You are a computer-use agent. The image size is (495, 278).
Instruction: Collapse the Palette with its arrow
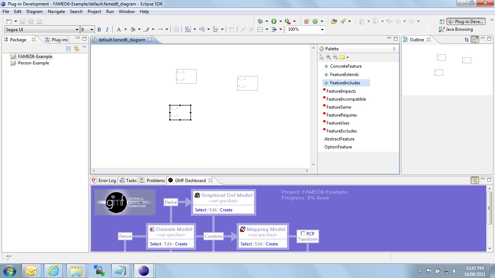pyautogui.click(x=395, y=49)
